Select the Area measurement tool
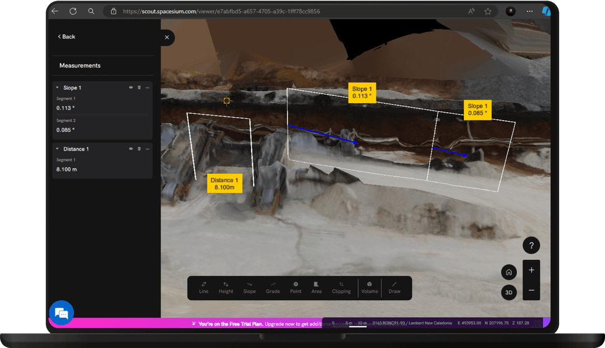Screen dimensions: 605x348 317,287
